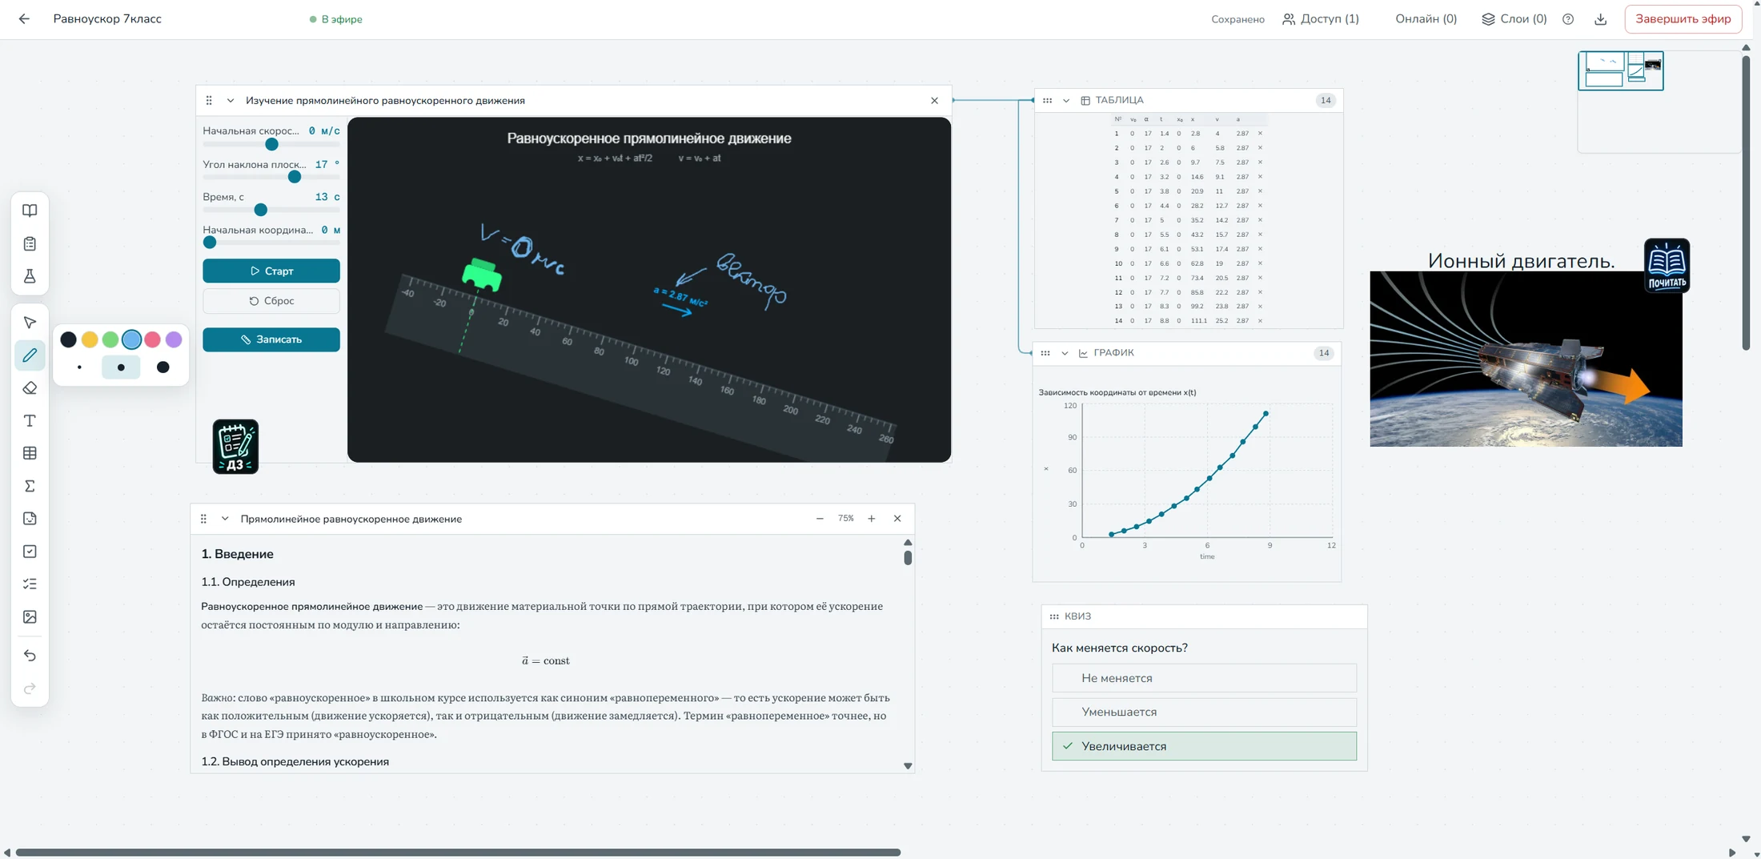The height and width of the screenshot is (859, 1761).
Task: Open the lab flask icon in sidebar
Action: [30, 276]
